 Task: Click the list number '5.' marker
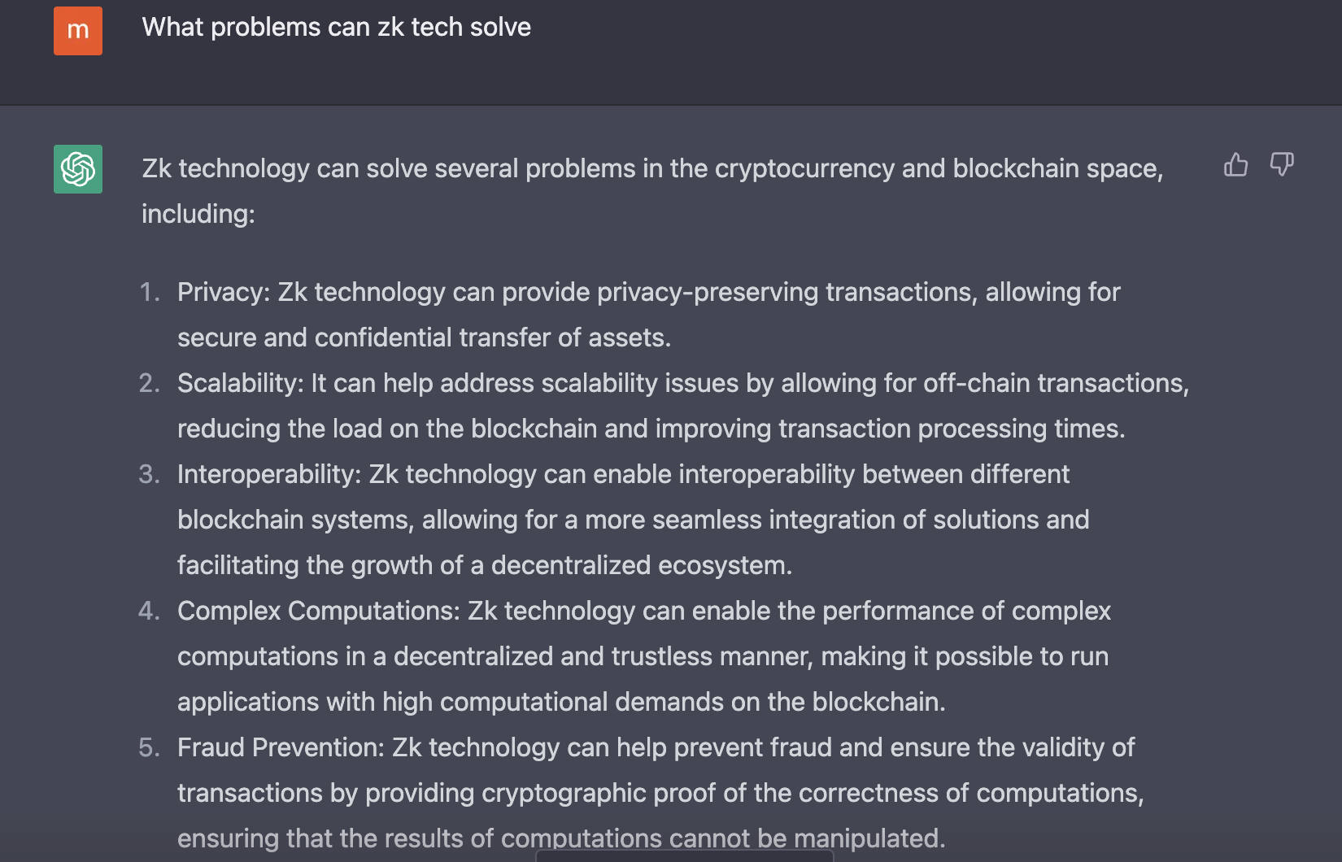[150, 747]
